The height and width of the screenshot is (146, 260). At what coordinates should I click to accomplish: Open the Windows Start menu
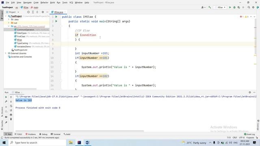4,142
